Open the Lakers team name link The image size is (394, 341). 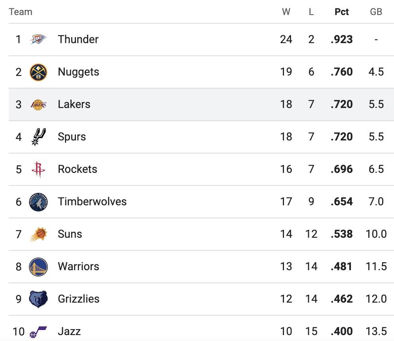point(74,104)
